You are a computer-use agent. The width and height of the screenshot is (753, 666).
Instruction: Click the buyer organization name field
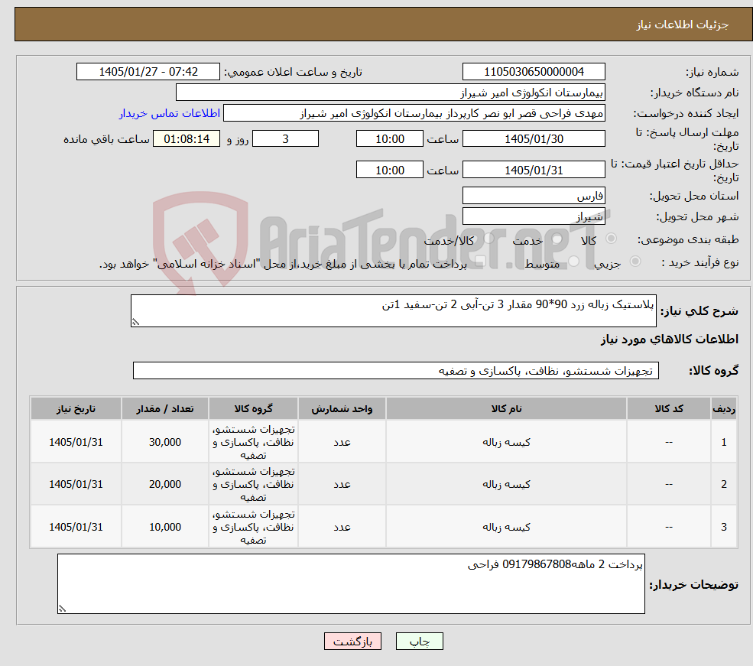pyautogui.click(x=391, y=93)
